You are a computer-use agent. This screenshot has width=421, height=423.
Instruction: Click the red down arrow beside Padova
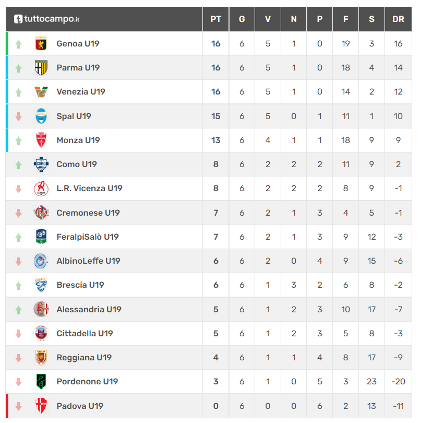pyautogui.click(x=18, y=406)
